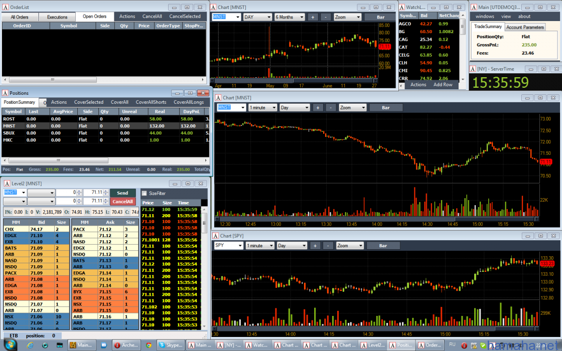This screenshot has height=351, width=562.
Task: Switch to the Account Parameters tab
Action: pos(525,27)
